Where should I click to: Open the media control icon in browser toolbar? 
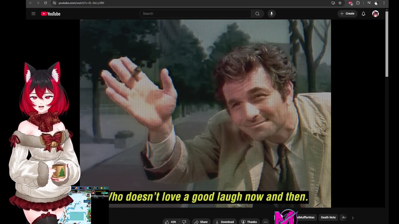[x=369, y=3]
